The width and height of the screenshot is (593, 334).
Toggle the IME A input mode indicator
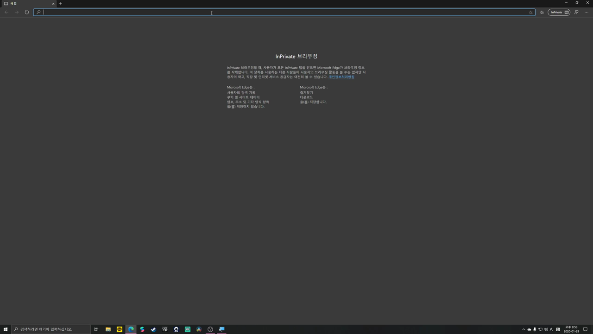(x=551, y=329)
